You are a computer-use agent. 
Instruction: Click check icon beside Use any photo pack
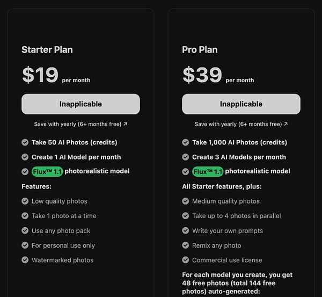tap(25, 230)
